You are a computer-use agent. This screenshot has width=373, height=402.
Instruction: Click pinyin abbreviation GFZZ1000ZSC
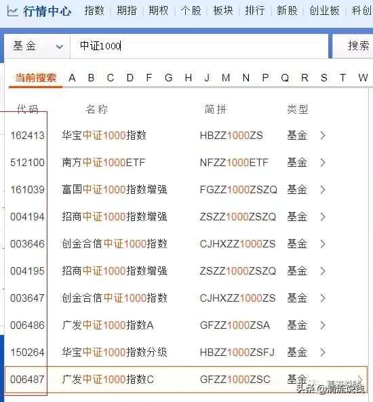tap(235, 380)
